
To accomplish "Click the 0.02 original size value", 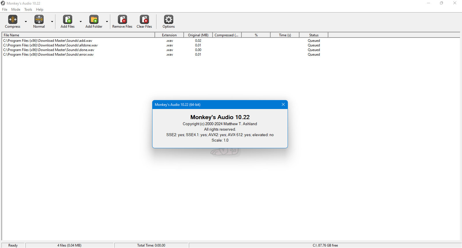I will coord(198,41).
